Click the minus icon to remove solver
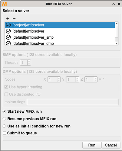 point(14,19)
